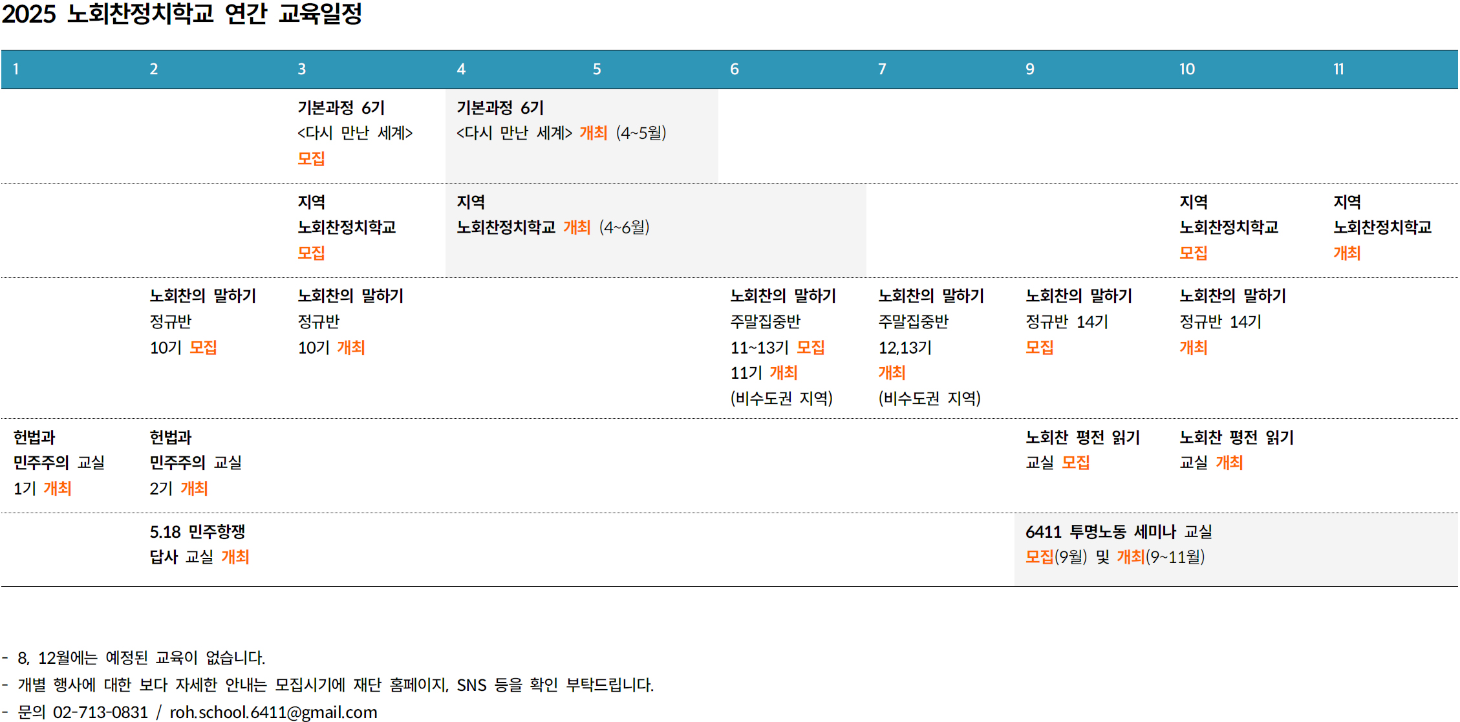1460x722 pixels.
Task: Click the month 3 column header
Action: coord(302,69)
